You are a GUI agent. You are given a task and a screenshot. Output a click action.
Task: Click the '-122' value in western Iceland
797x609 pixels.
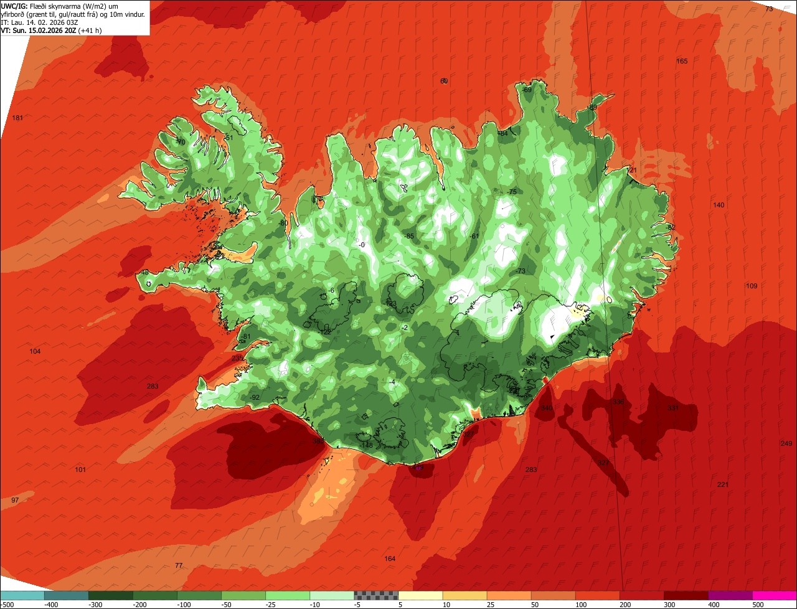pos(324,332)
